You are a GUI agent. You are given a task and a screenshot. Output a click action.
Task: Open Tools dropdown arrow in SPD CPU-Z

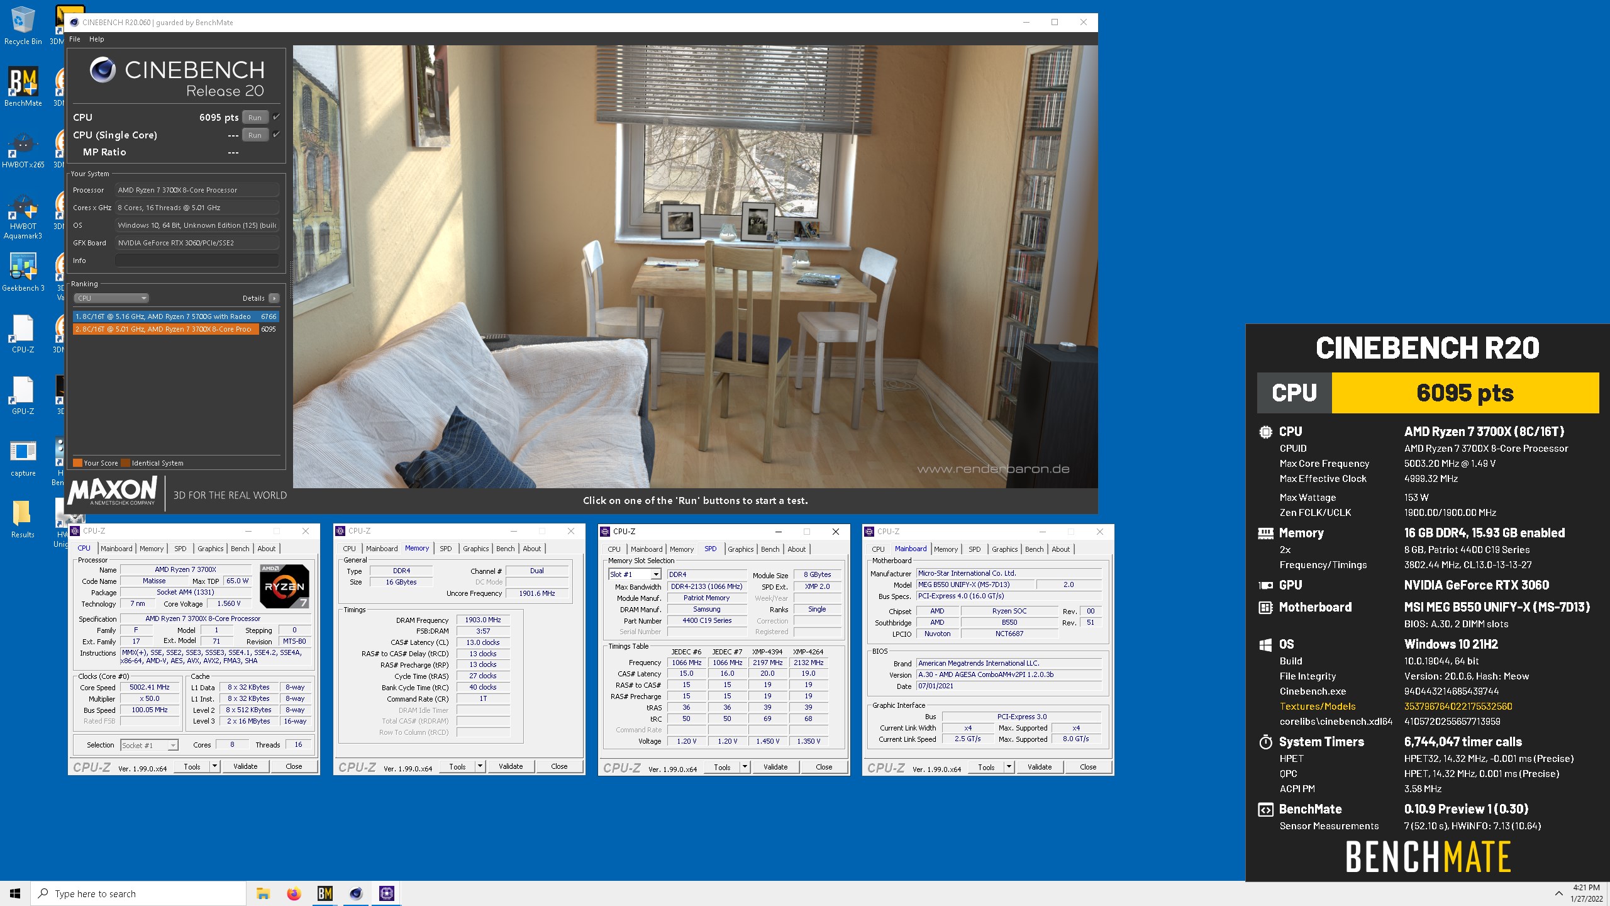(x=745, y=767)
